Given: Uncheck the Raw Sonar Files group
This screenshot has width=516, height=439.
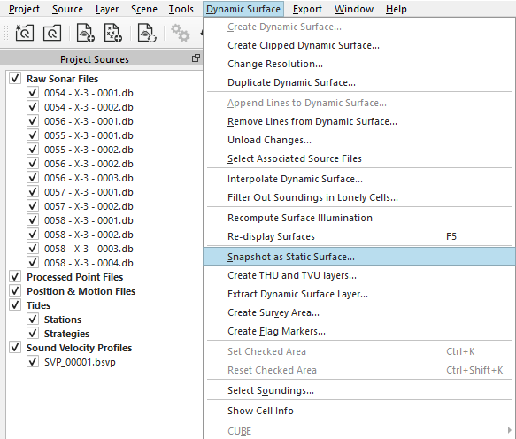Looking at the screenshot, I should click(15, 78).
